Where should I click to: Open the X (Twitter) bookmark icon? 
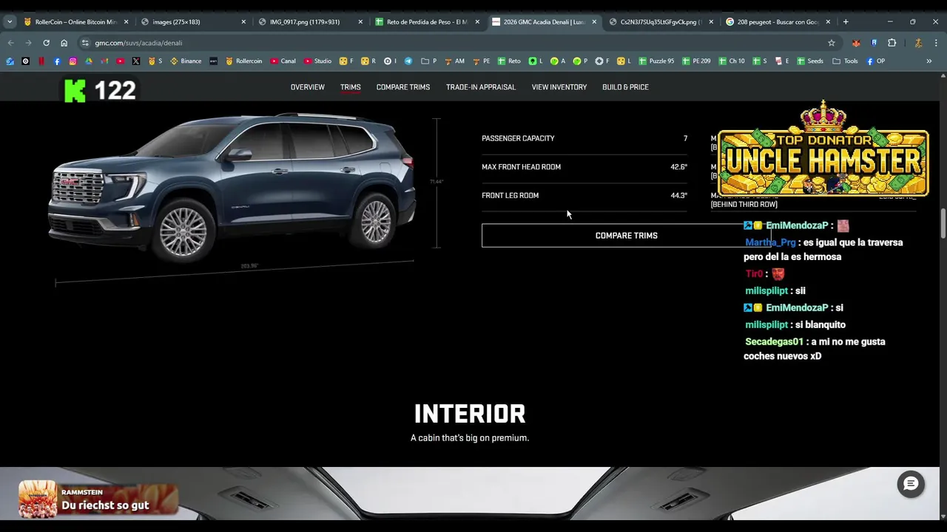tap(136, 61)
